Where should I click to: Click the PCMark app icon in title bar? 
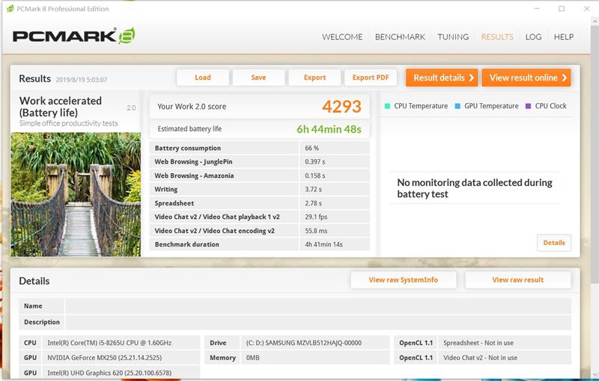coord(10,8)
